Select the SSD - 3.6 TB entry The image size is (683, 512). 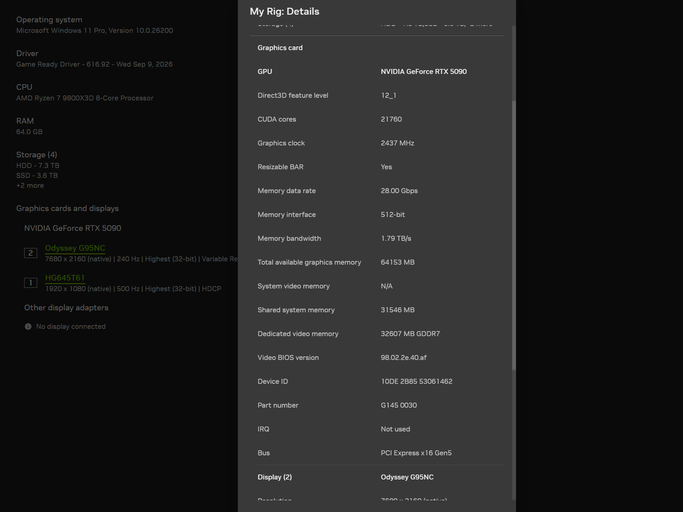(x=37, y=175)
